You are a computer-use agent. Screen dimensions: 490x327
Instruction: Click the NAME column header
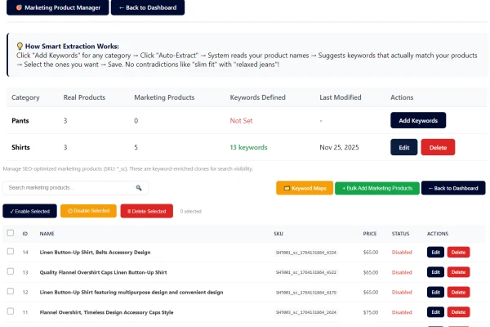click(x=47, y=234)
